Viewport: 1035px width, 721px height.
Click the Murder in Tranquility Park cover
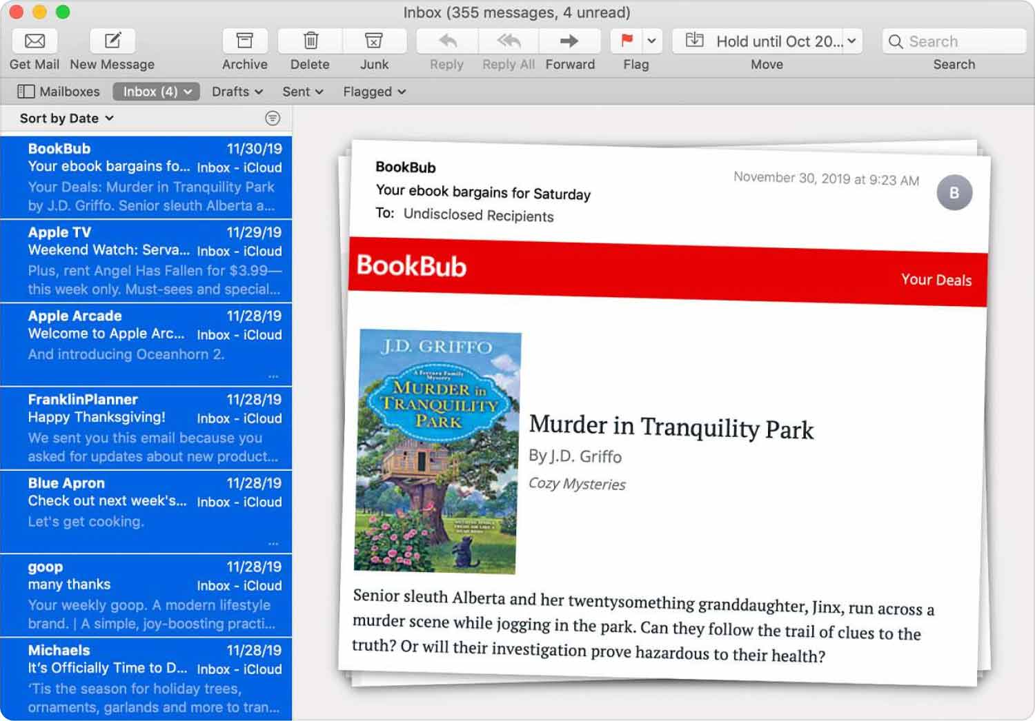point(437,451)
